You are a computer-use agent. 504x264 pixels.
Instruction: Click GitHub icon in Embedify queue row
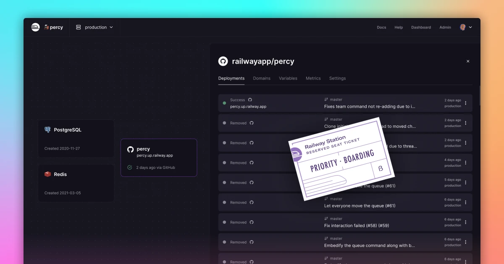click(x=252, y=242)
